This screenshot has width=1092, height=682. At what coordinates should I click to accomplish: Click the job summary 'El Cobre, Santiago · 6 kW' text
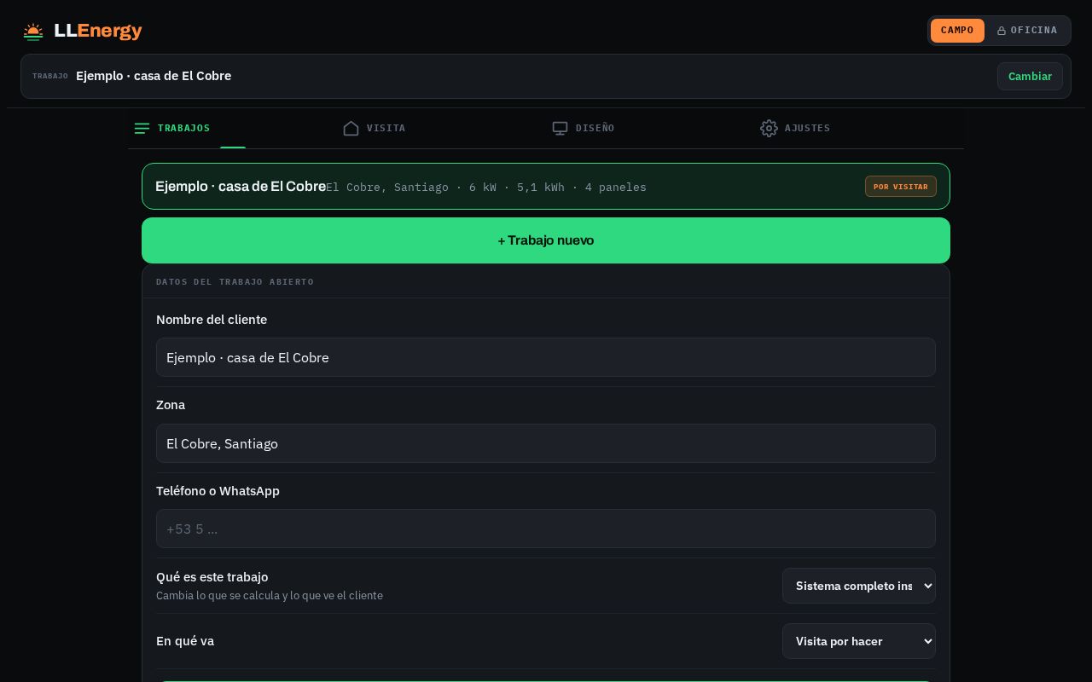486,187
